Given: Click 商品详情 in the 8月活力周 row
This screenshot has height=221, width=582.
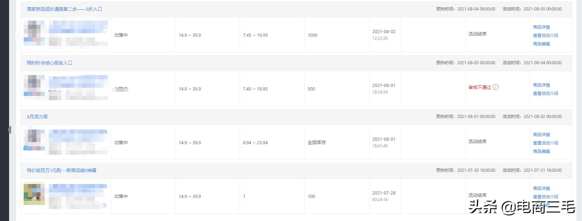Looking at the screenshot, I should [x=541, y=134].
